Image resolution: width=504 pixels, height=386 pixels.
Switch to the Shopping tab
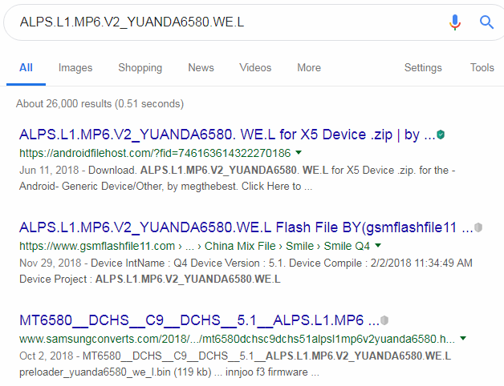coord(140,68)
